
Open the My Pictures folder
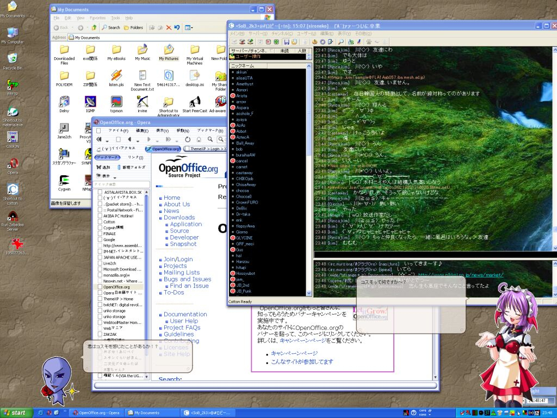pyautogui.click(x=169, y=53)
